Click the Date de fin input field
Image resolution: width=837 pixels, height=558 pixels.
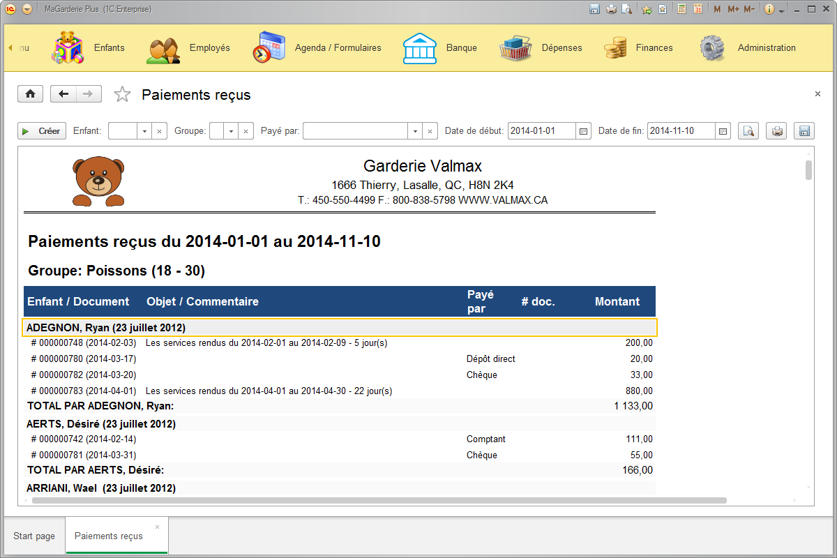681,131
